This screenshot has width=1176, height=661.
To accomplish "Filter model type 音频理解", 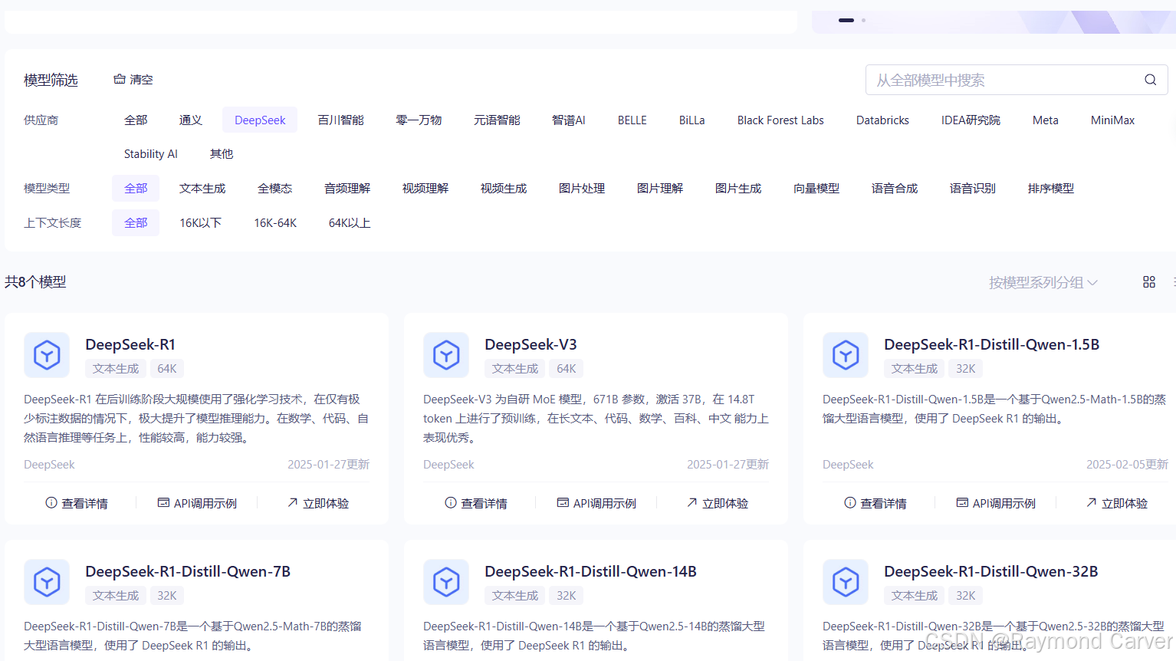I will (347, 188).
